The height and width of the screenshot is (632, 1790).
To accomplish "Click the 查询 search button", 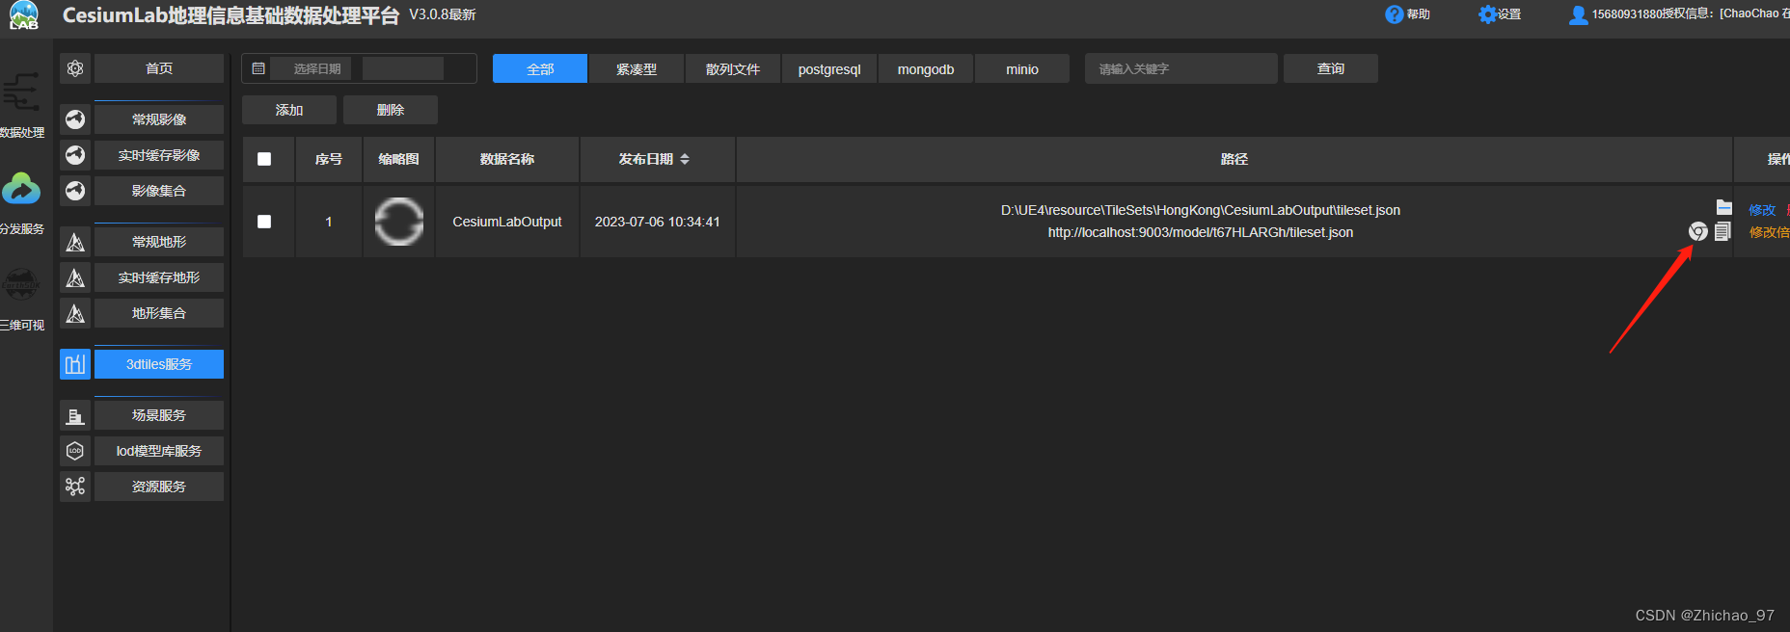I will pyautogui.click(x=1331, y=68).
